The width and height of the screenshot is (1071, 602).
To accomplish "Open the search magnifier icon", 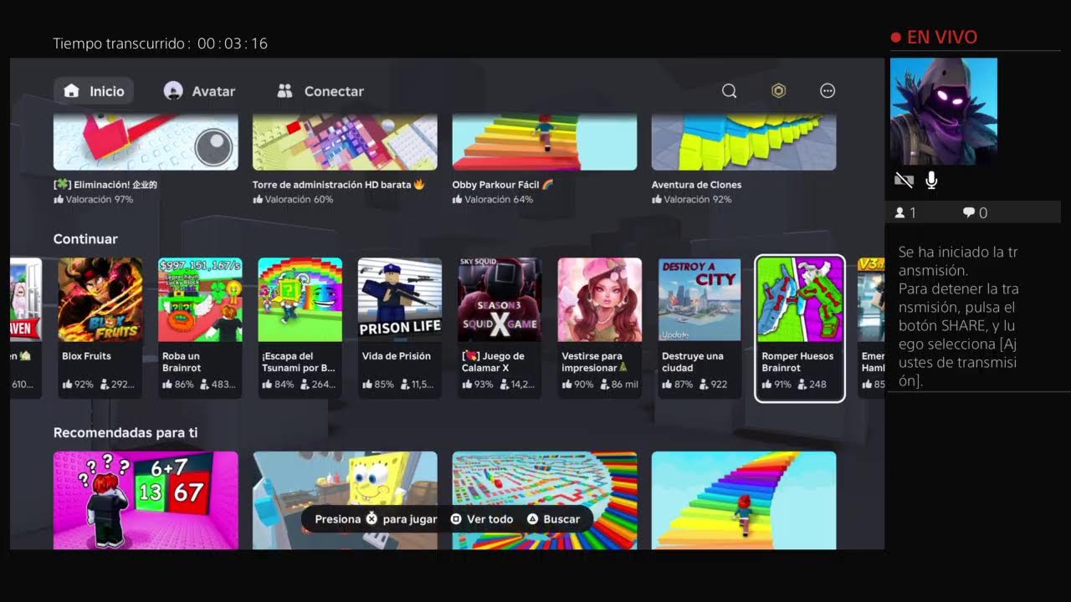I will pyautogui.click(x=730, y=91).
